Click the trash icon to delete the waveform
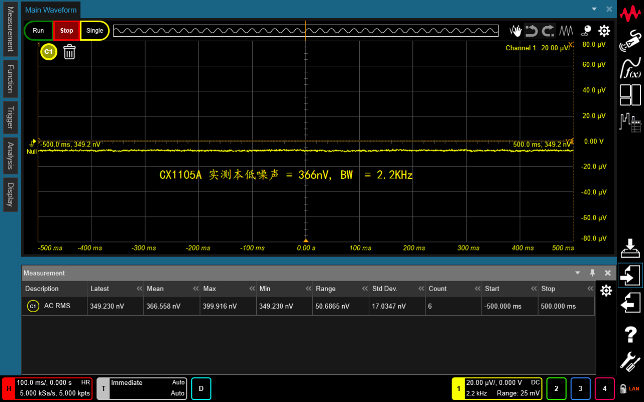The image size is (644, 402). [x=69, y=52]
